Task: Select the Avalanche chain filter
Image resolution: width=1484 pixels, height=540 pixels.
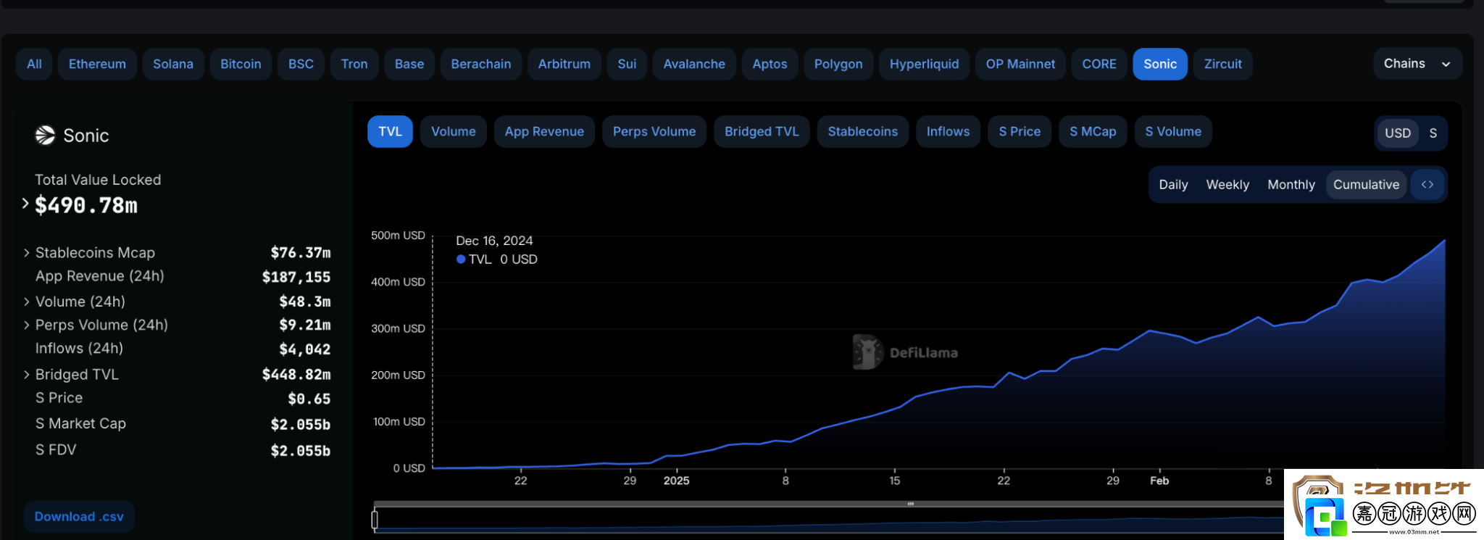Action: point(694,65)
